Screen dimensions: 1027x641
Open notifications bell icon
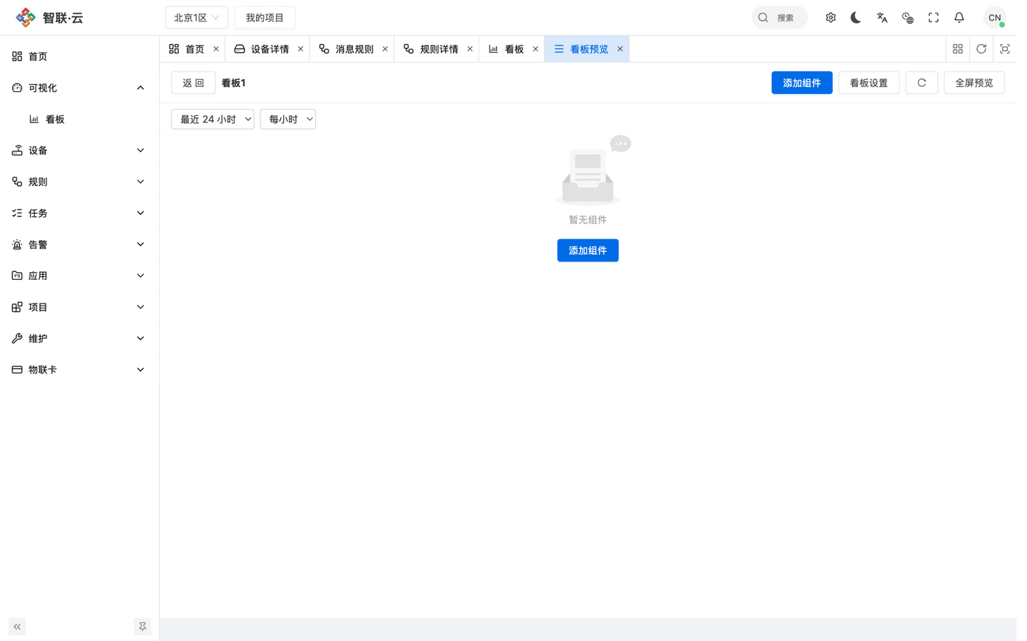click(959, 18)
